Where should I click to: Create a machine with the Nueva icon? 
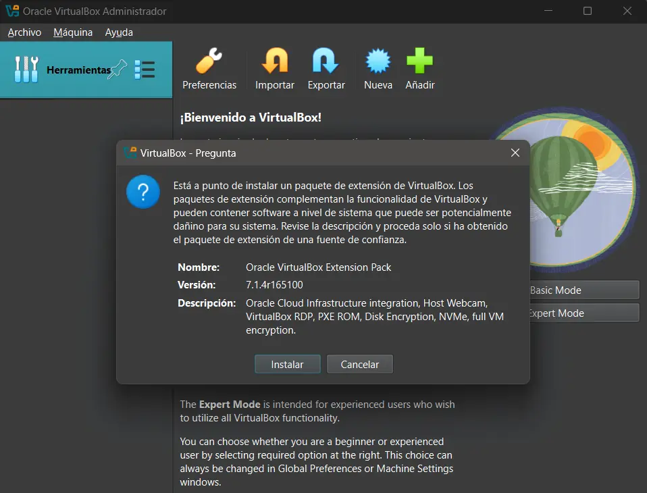(378, 61)
